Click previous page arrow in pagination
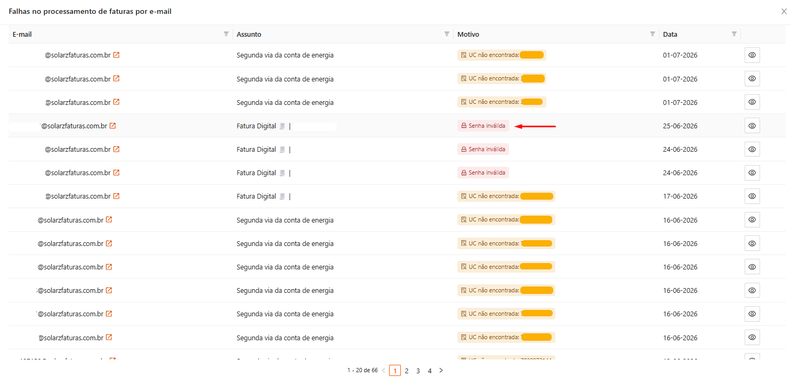The height and width of the screenshot is (377, 791). (x=383, y=371)
